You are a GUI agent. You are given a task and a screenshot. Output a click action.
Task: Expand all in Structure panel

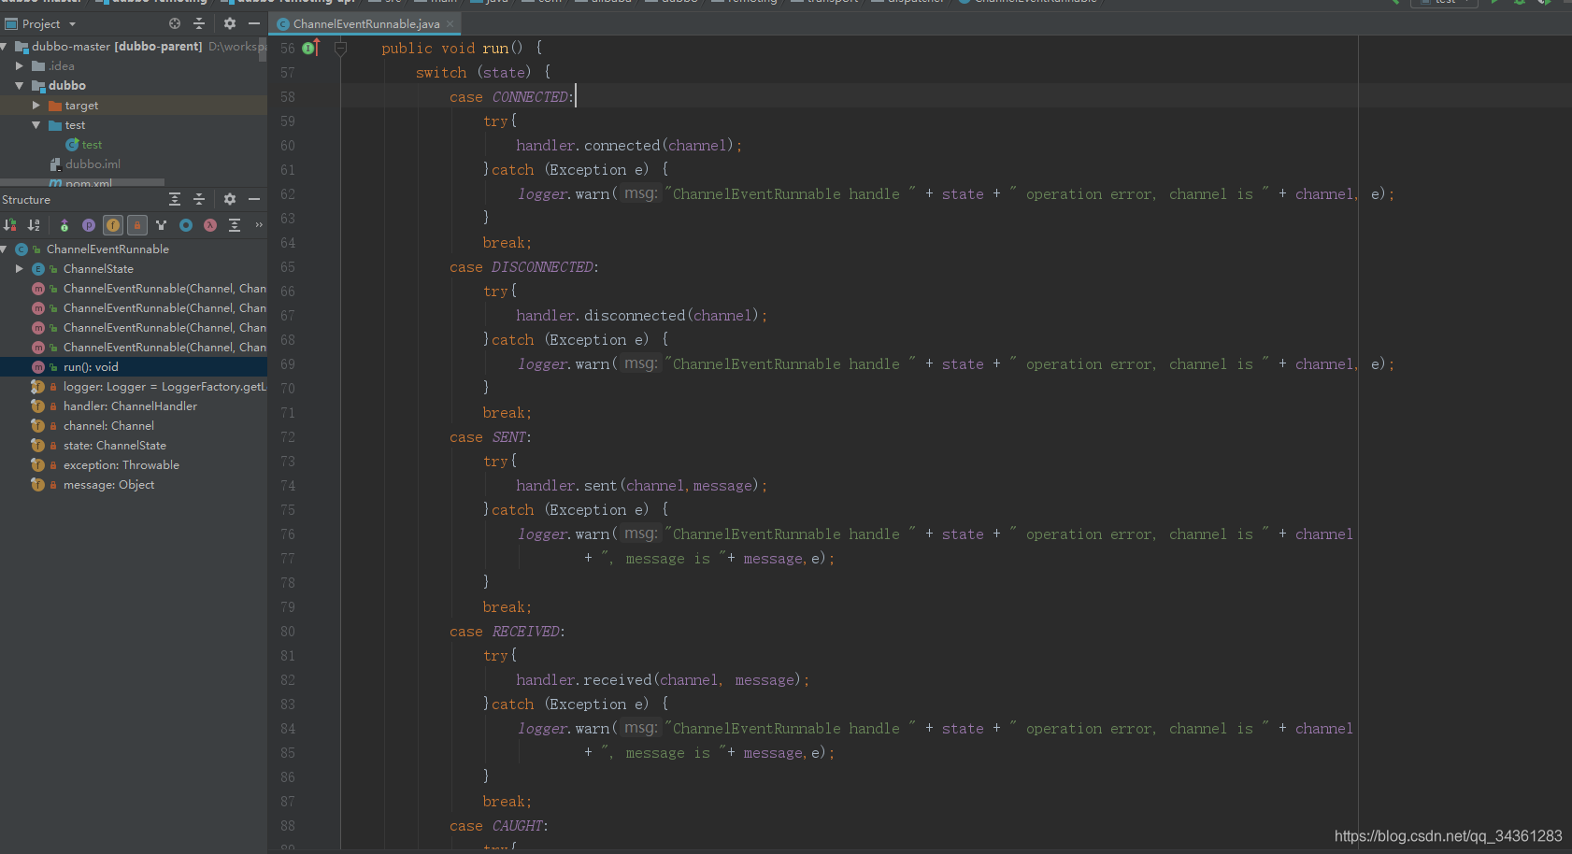pyautogui.click(x=175, y=199)
